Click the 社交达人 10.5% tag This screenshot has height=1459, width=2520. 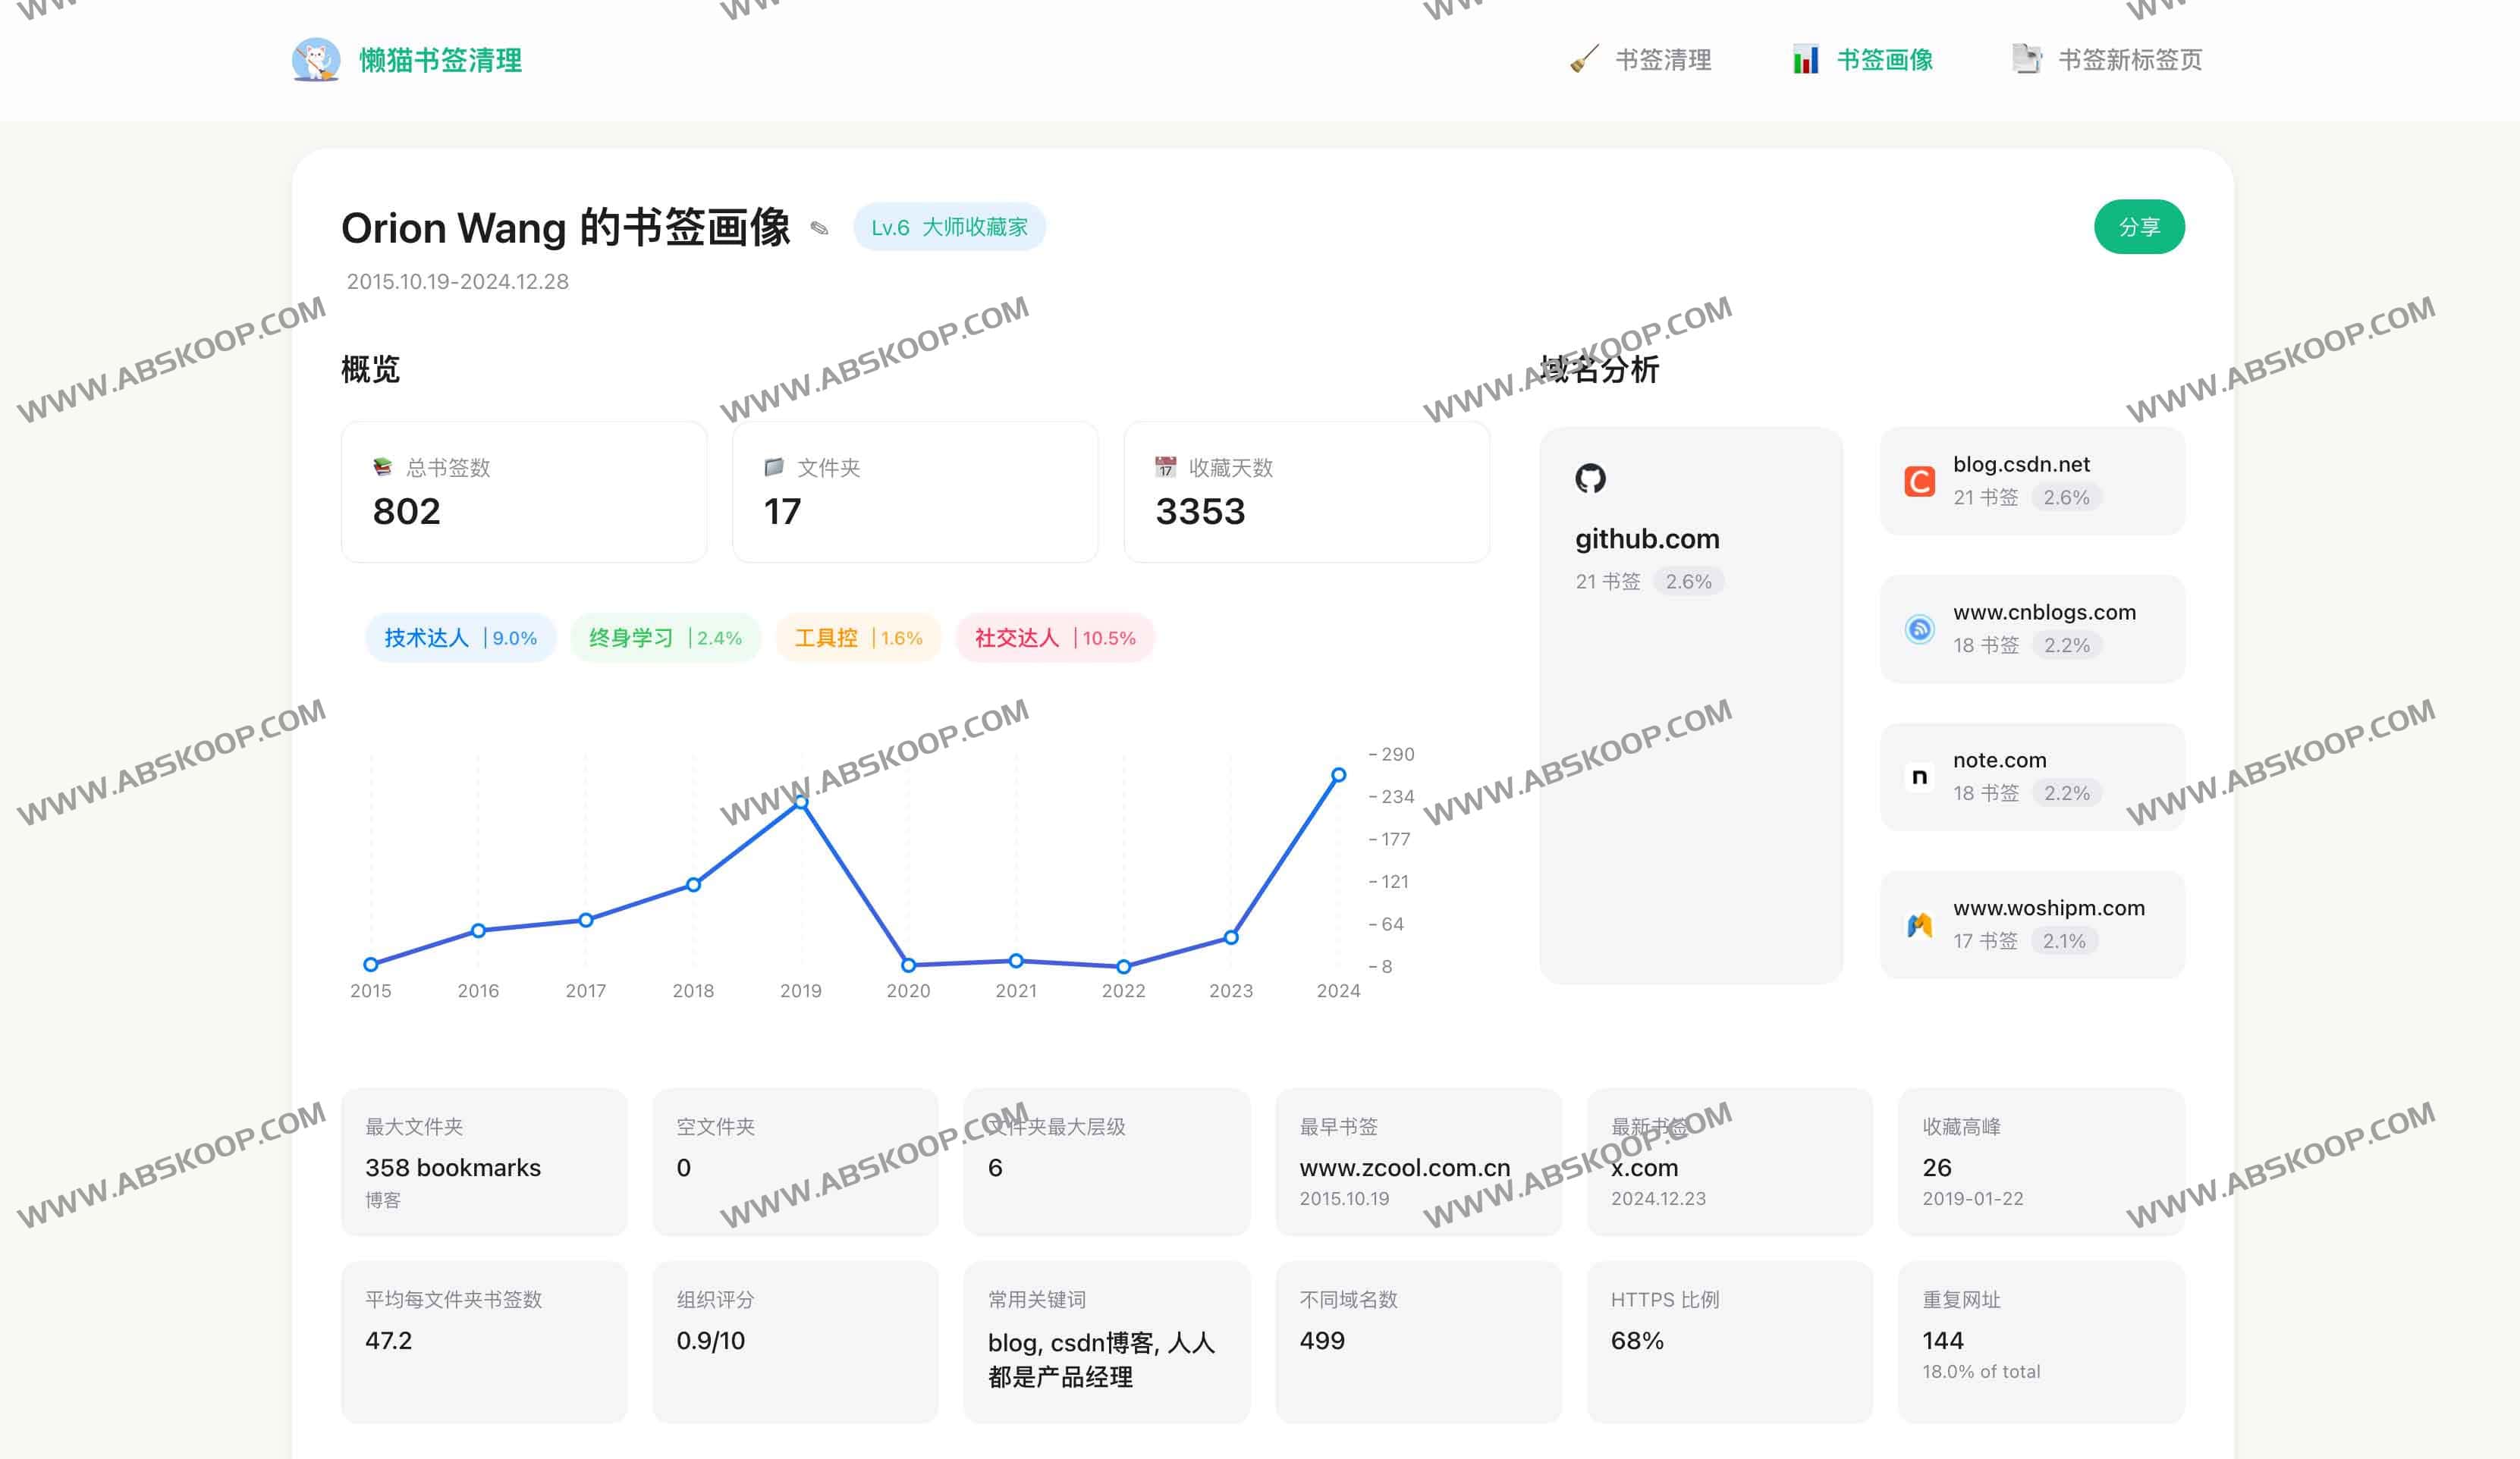coord(1054,638)
